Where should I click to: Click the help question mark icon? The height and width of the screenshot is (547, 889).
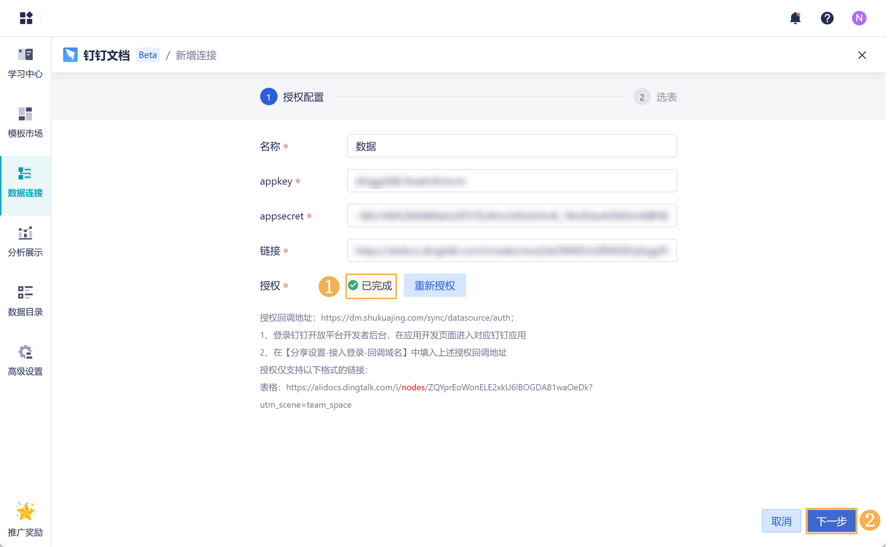(827, 18)
